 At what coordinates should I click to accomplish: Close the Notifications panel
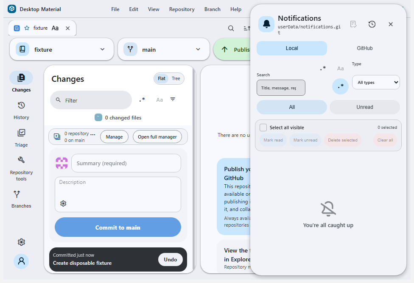click(x=391, y=24)
